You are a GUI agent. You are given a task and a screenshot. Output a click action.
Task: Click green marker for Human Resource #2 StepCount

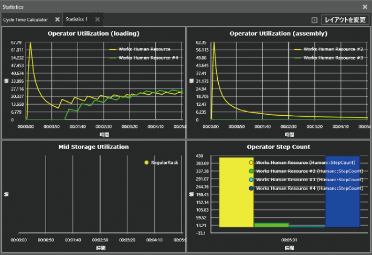click(x=251, y=171)
